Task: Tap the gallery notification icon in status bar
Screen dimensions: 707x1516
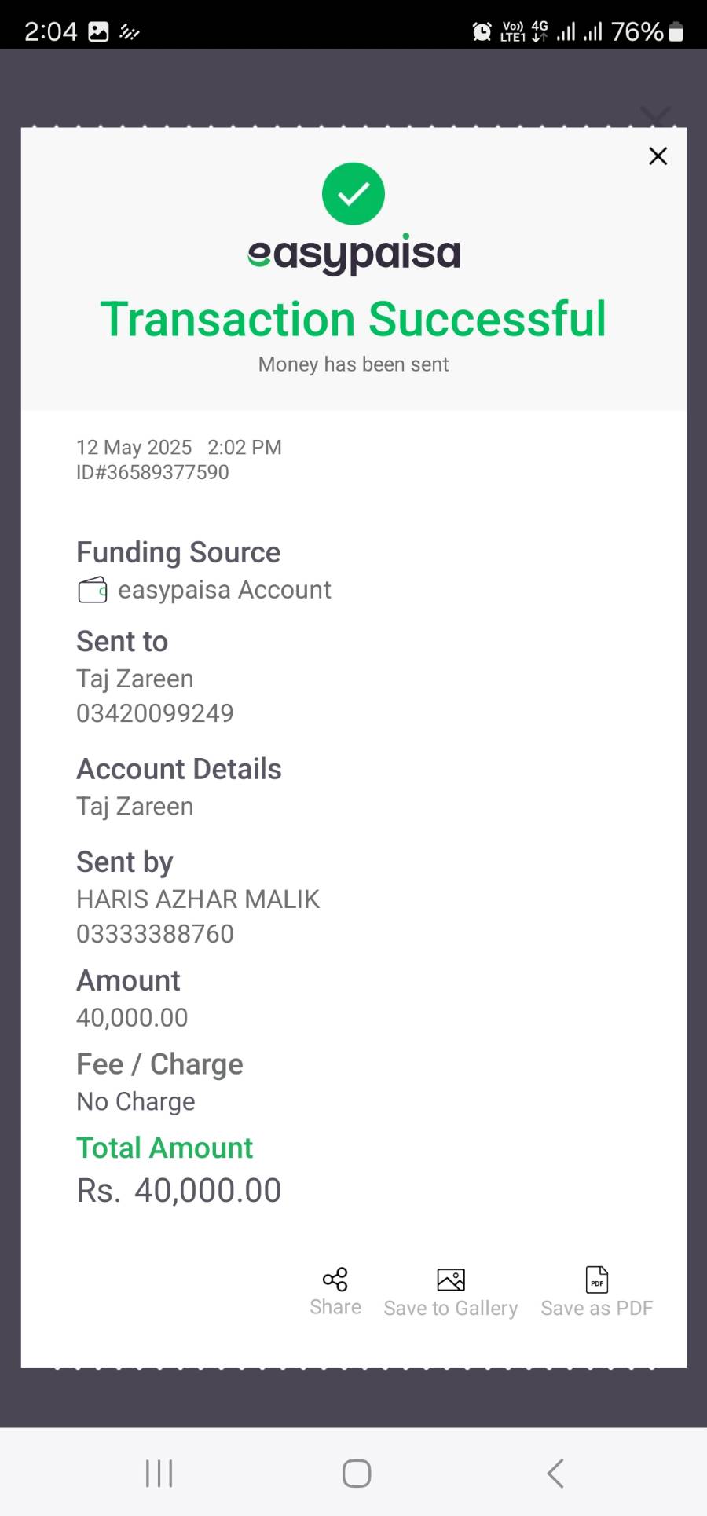Action: click(99, 31)
